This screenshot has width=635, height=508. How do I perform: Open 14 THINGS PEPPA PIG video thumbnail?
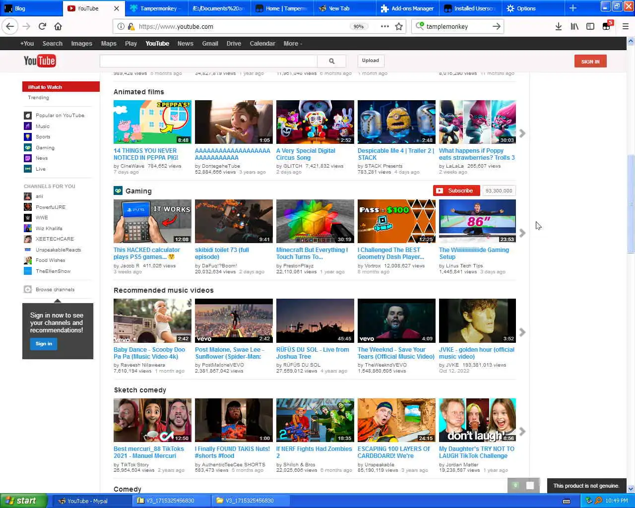(x=152, y=122)
